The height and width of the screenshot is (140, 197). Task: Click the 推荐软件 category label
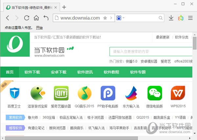15,128
